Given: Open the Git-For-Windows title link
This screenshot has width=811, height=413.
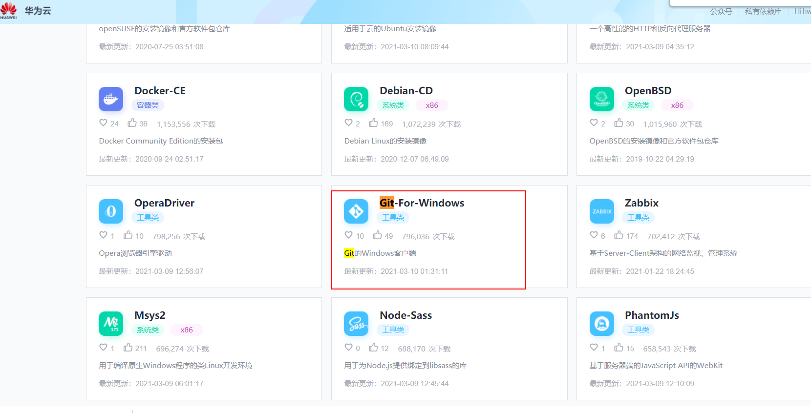Looking at the screenshot, I should (422, 203).
